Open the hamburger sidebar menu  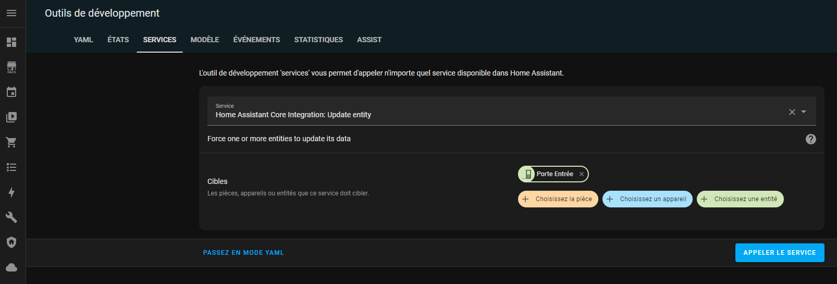(11, 13)
